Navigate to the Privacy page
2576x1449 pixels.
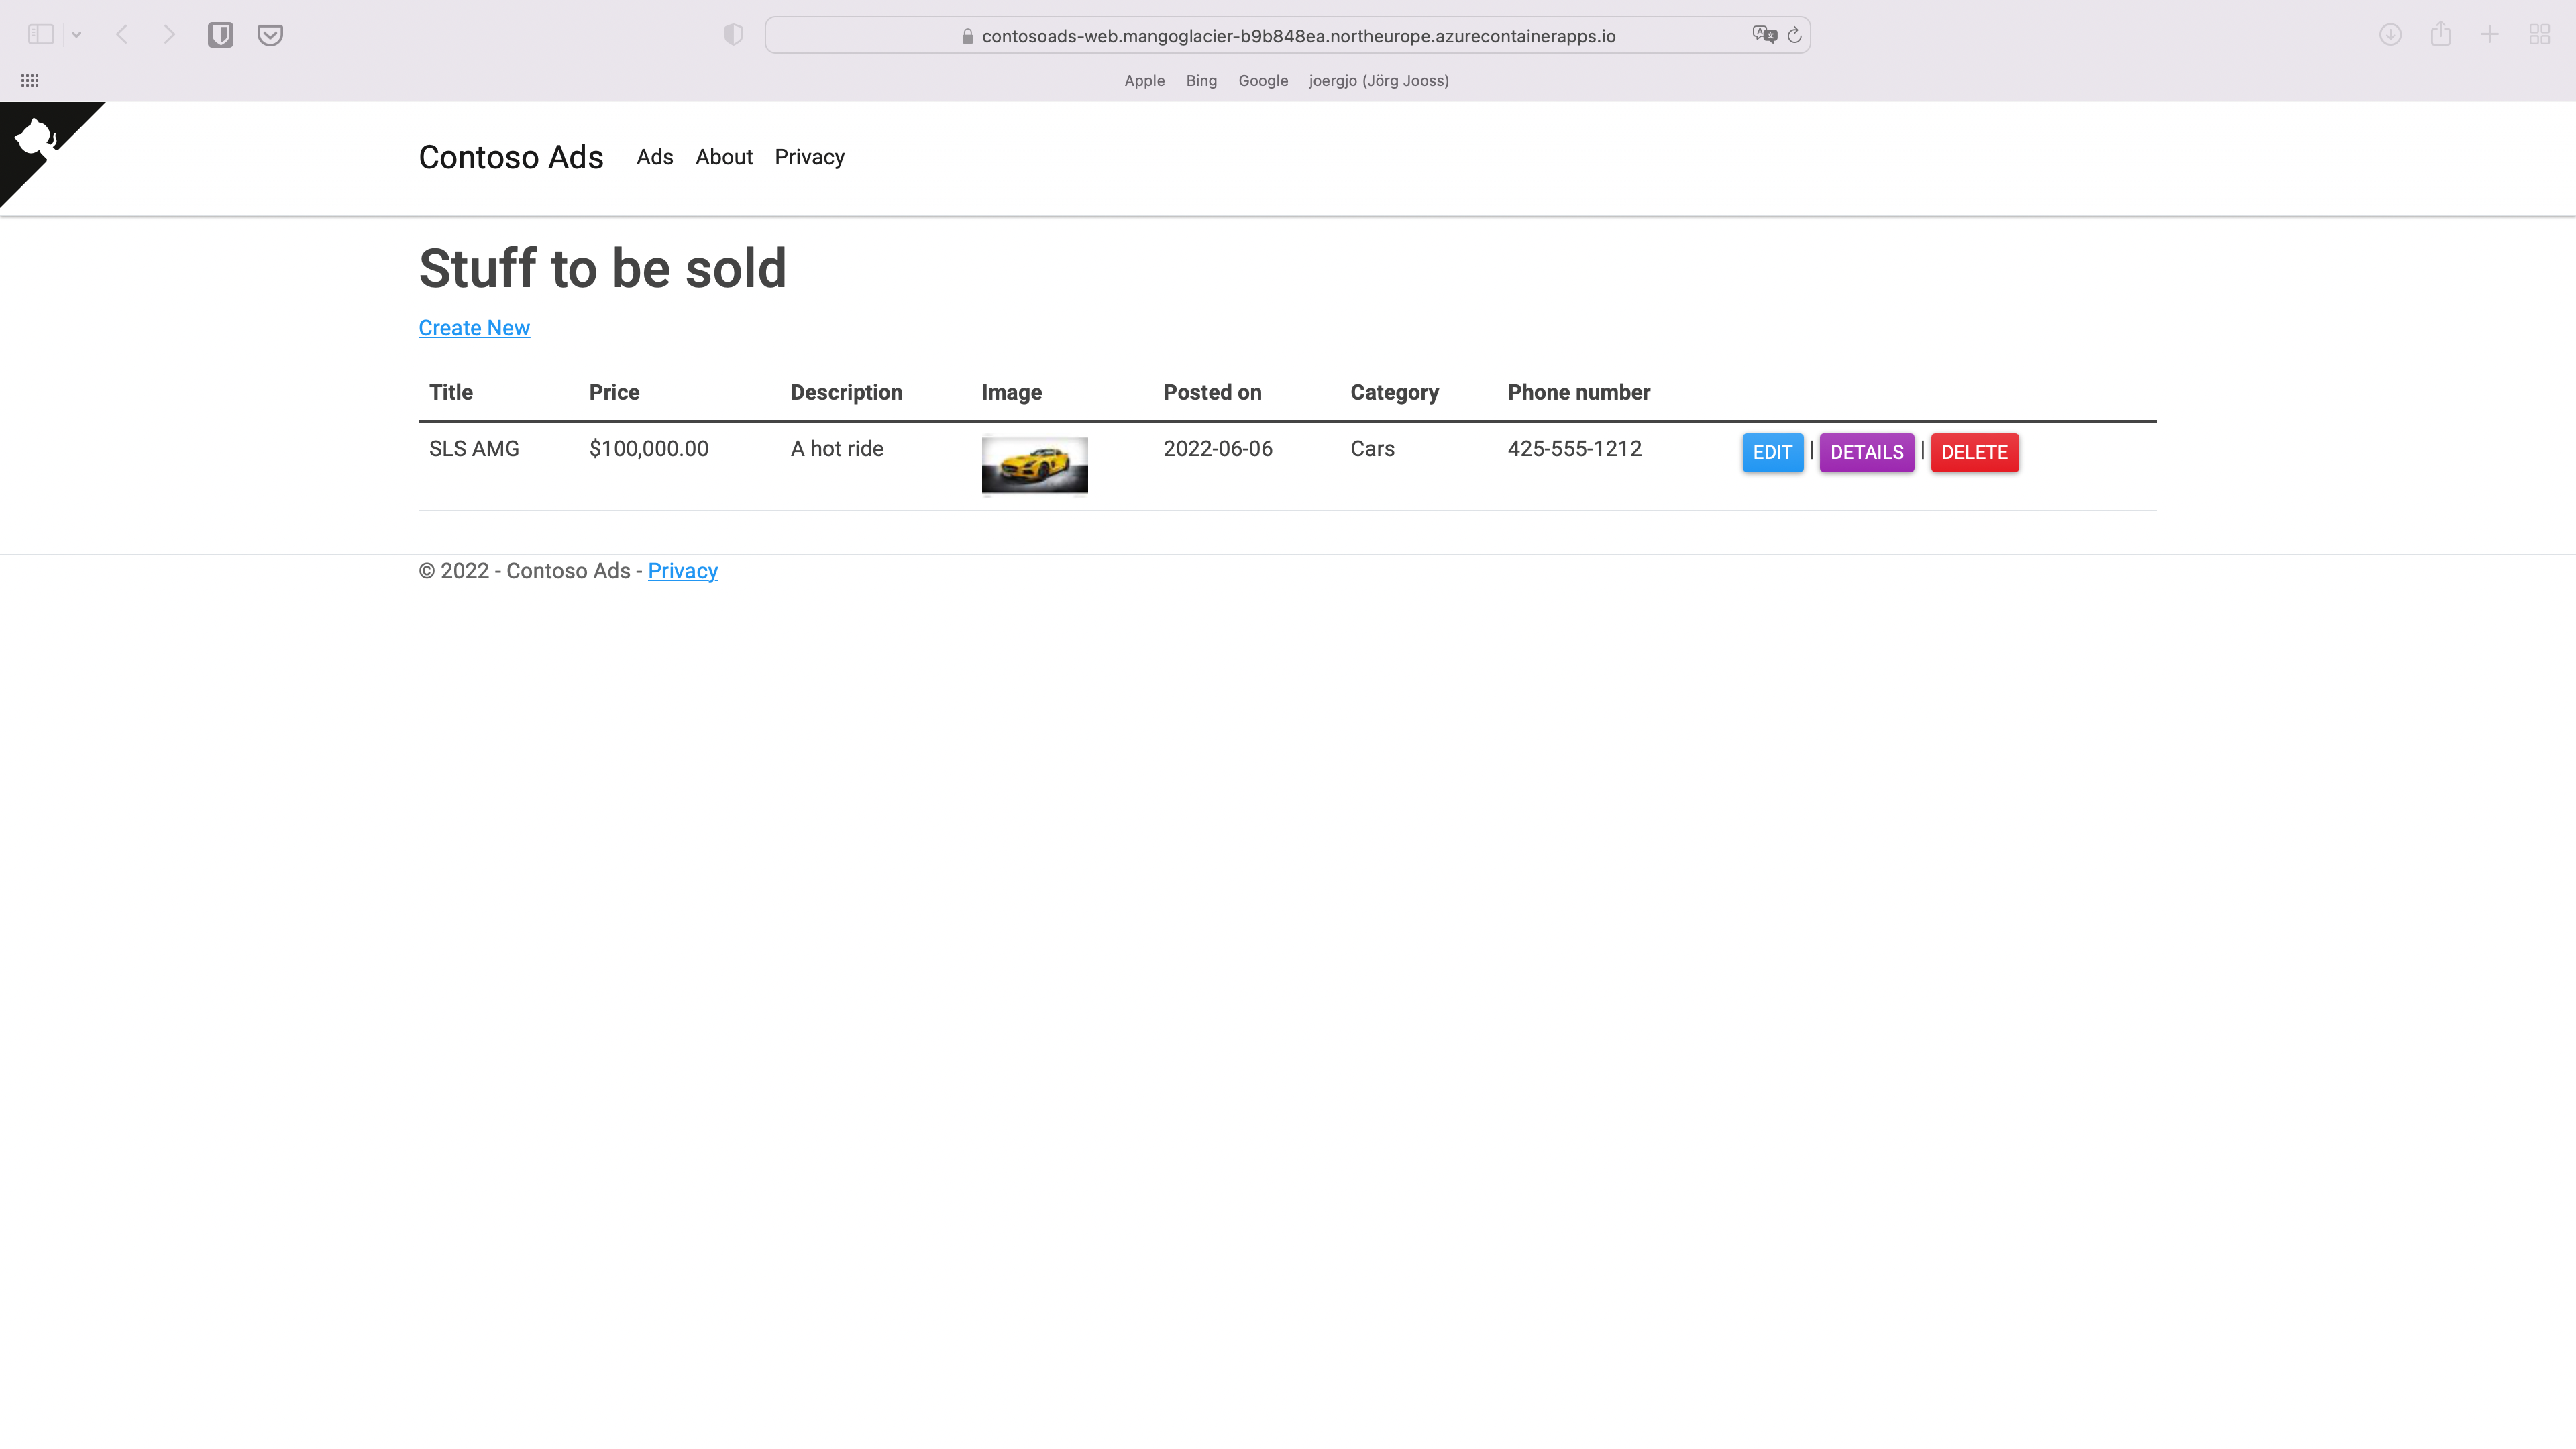tap(808, 156)
